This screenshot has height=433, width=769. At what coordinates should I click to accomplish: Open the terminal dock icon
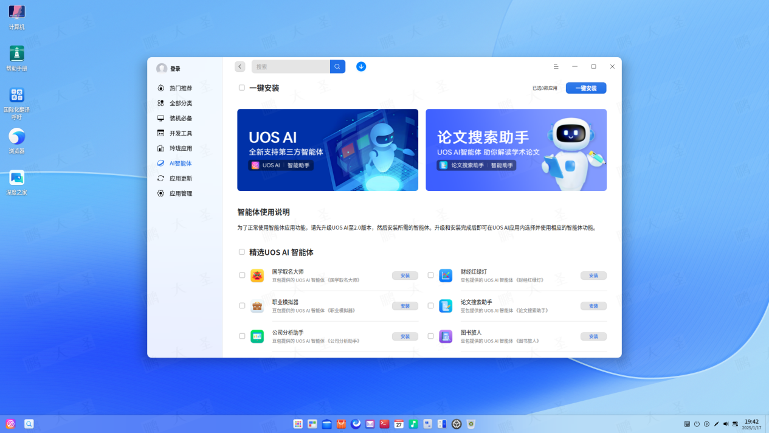pyautogui.click(x=384, y=424)
